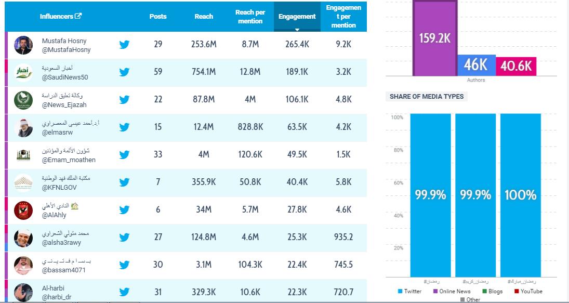Sort table by Reach column
This screenshot has width=569, height=303.
tap(204, 17)
